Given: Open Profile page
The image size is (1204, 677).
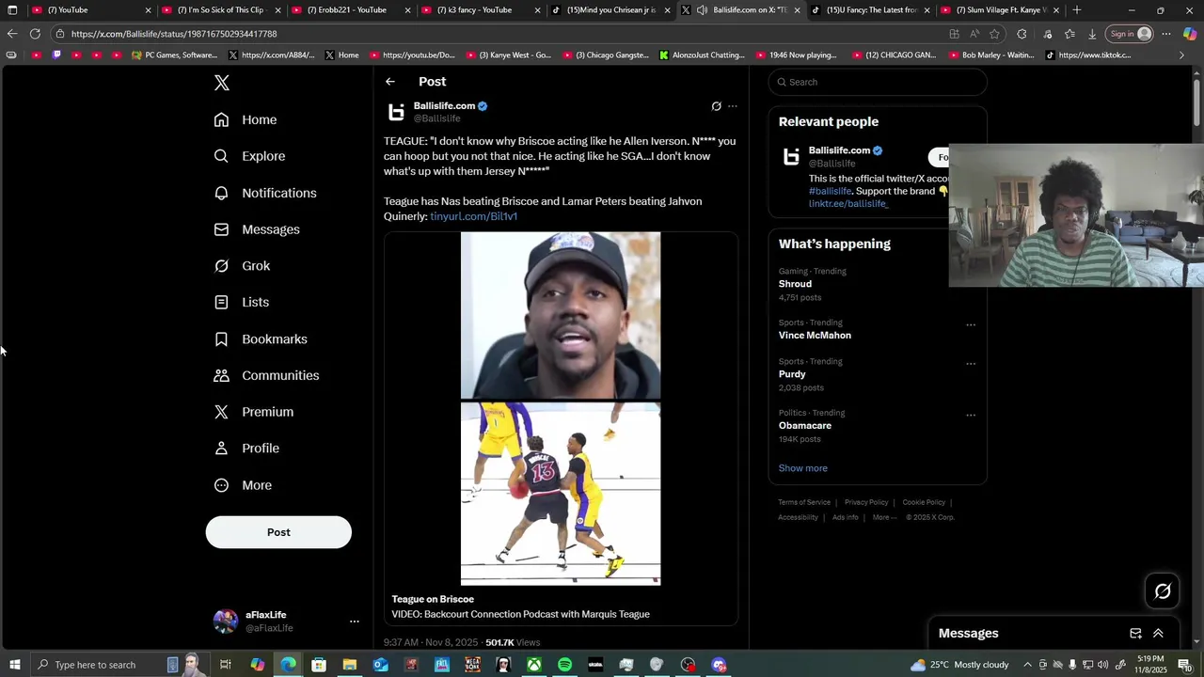Looking at the screenshot, I should click(x=246, y=449).
